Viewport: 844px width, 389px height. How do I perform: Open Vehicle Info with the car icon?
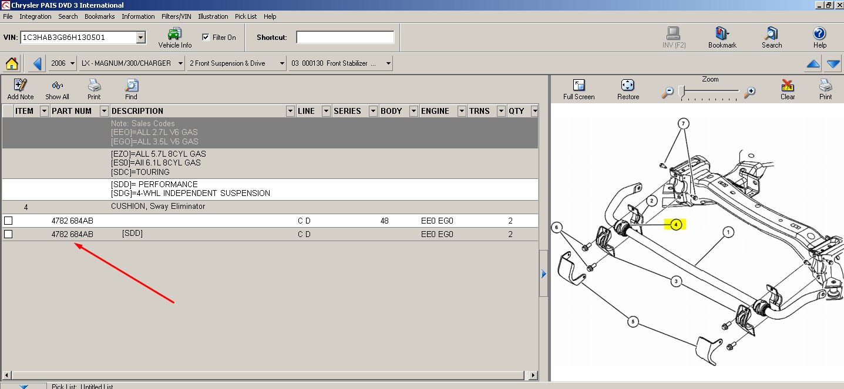click(x=174, y=37)
